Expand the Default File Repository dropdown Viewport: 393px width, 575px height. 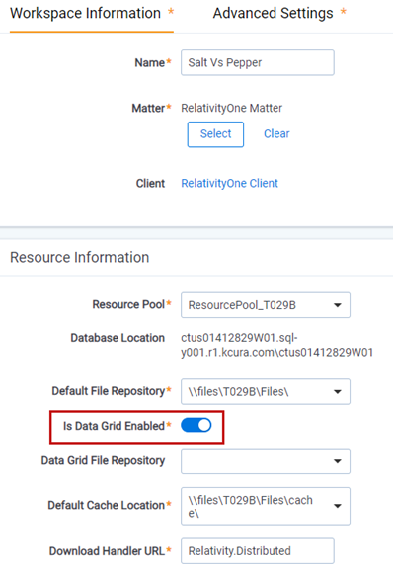click(x=266, y=391)
